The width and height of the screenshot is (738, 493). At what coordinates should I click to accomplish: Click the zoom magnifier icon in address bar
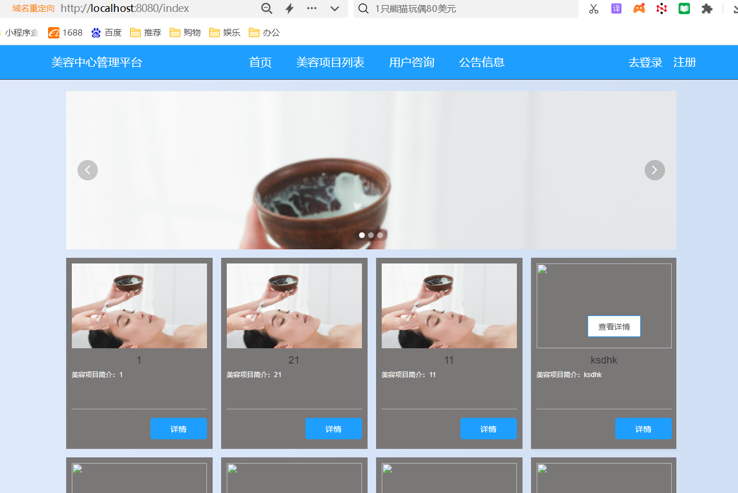[x=267, y=8]
